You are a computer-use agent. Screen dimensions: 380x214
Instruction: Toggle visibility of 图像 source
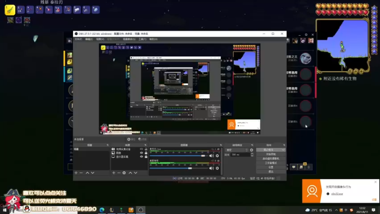pos(142,153)
